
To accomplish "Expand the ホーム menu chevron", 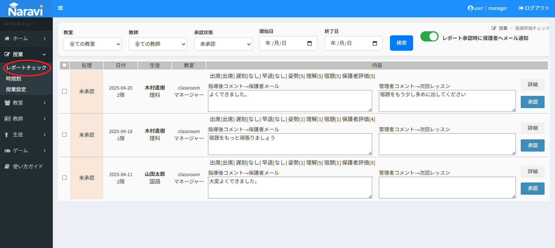I will [45, 39].
